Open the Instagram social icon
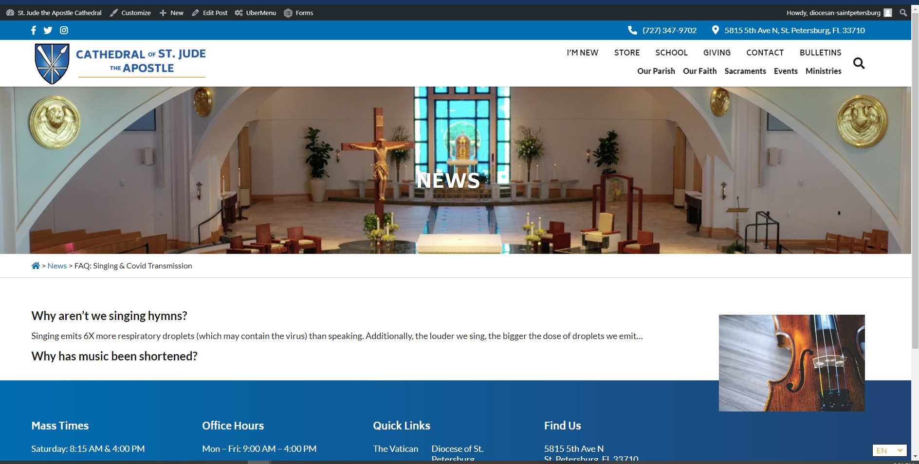919x464 pixels. click(x=64, y=30)
